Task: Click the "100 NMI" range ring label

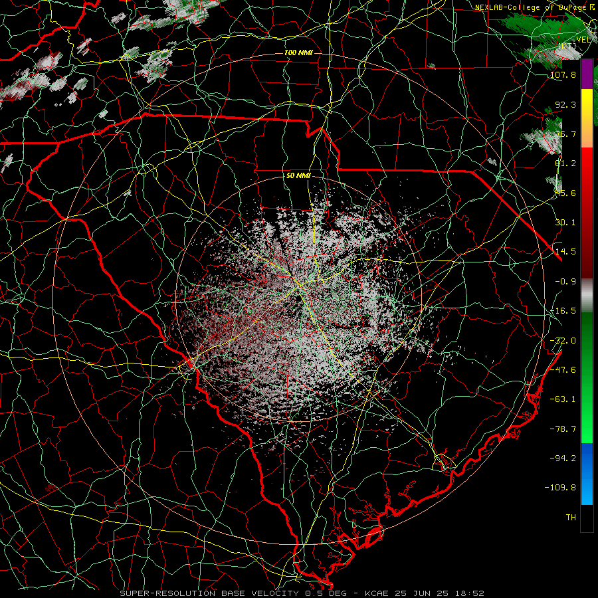Action: coord(298,52)
